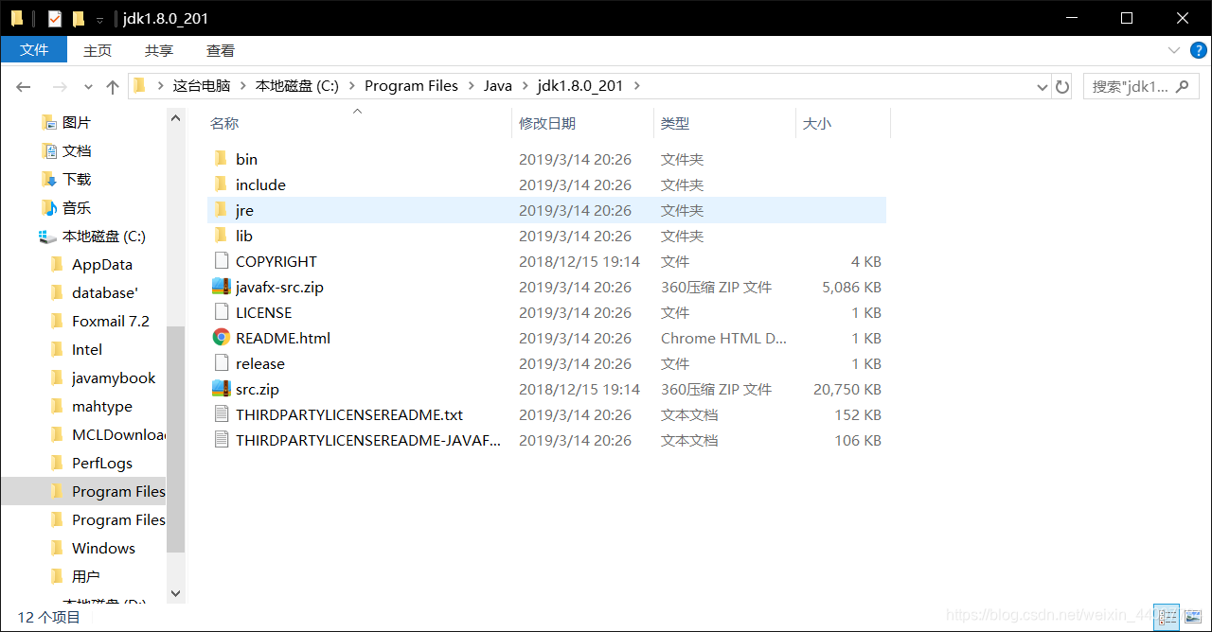Viewport: 1212px width, 632px height.
Task: Click navigation pane scroll up arrow
Action: (x=175, y=117)
